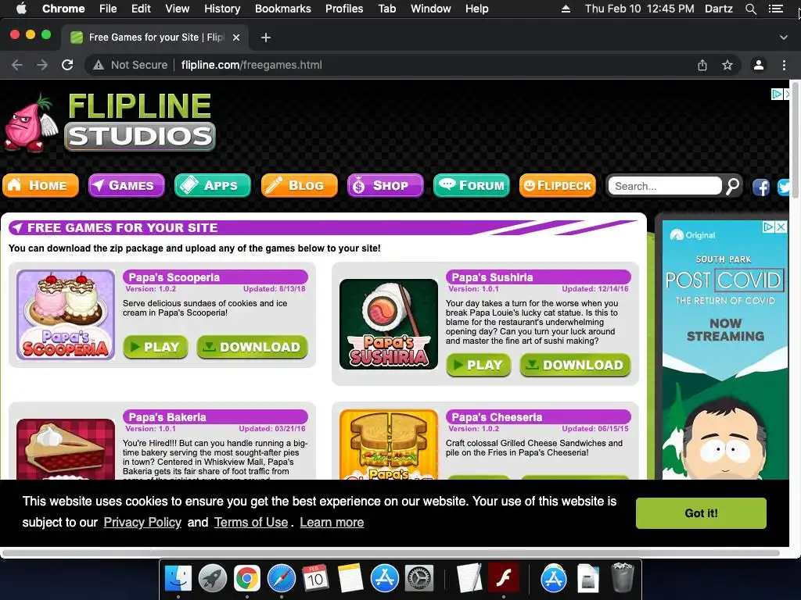The height and width of the screenshot is (600, 801).
Task: Open the Games nav button
Action: pos(126,185)
